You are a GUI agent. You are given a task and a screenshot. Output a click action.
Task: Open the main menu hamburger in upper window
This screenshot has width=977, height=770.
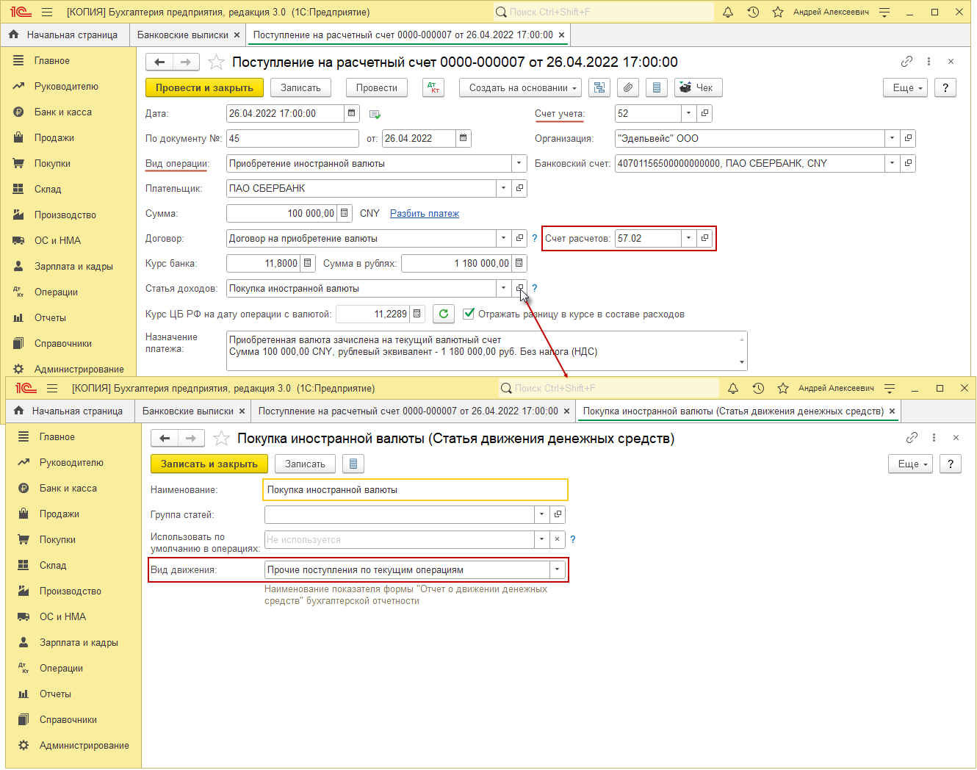point(47,12)
